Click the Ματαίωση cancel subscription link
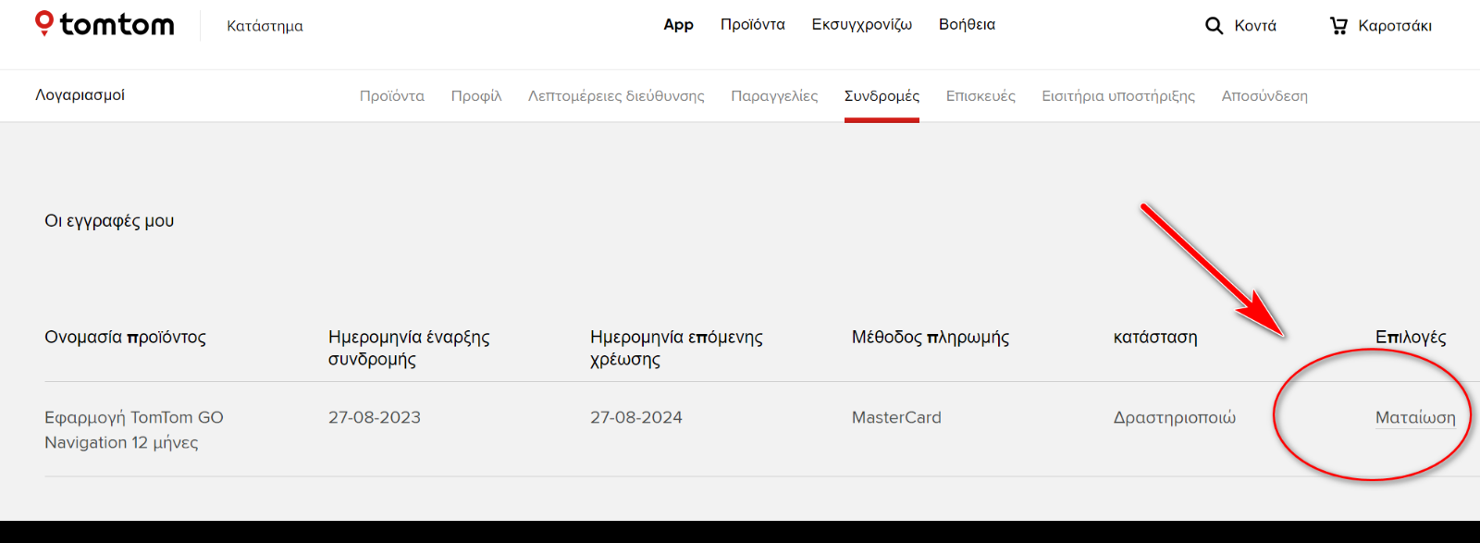 pos(1415,418)
